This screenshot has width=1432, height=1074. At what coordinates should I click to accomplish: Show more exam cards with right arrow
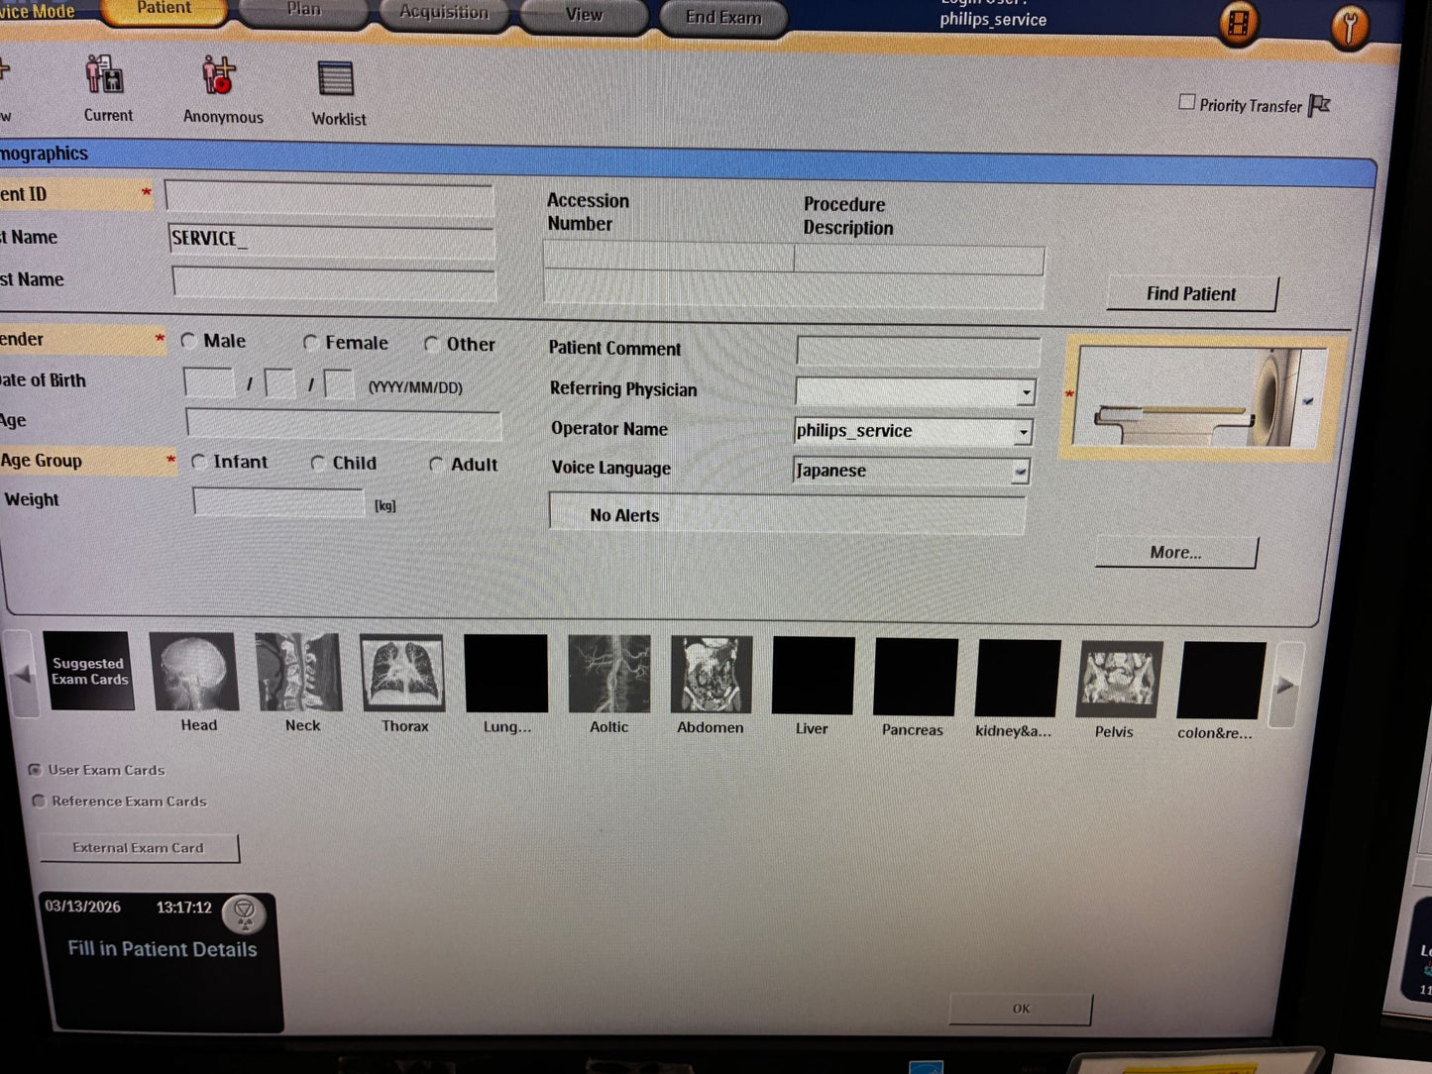tap(1285, 685)
